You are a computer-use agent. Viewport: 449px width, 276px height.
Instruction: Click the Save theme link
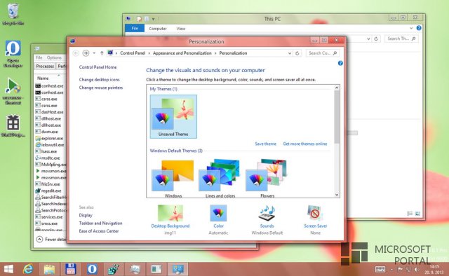tap(265, 144)
